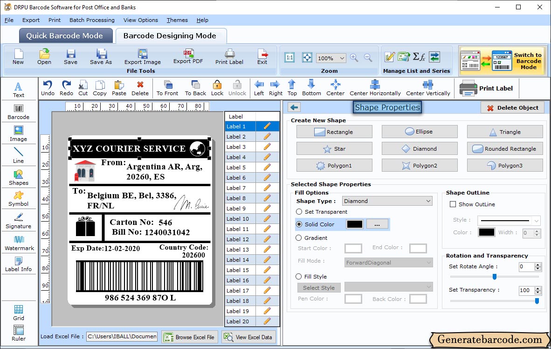The image size is (551, 349).
Task: Open the Themes menu
Action: coord(177,20)
